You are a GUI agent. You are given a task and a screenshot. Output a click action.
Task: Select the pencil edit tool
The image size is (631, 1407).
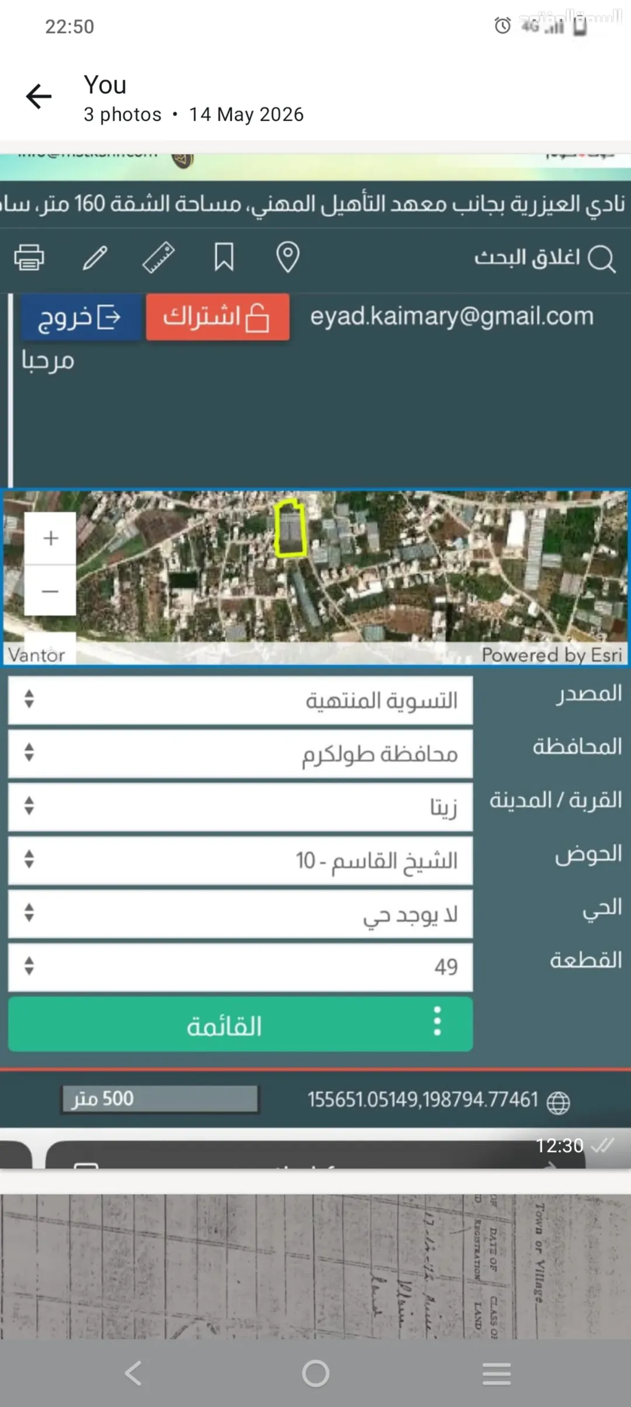click(x=95, y=257)
